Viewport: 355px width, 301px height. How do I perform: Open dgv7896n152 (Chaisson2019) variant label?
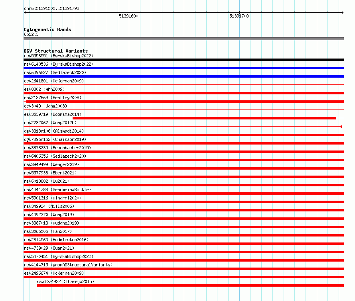click(x=55, y=139)
